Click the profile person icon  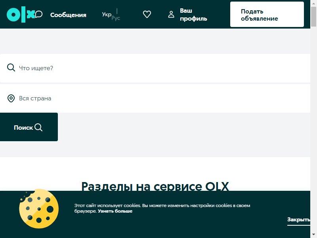[171, 14]
